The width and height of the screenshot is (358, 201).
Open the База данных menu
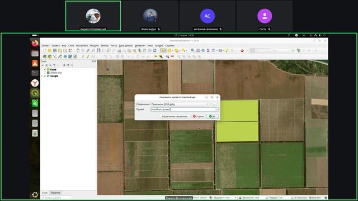[x=126, y=46]
